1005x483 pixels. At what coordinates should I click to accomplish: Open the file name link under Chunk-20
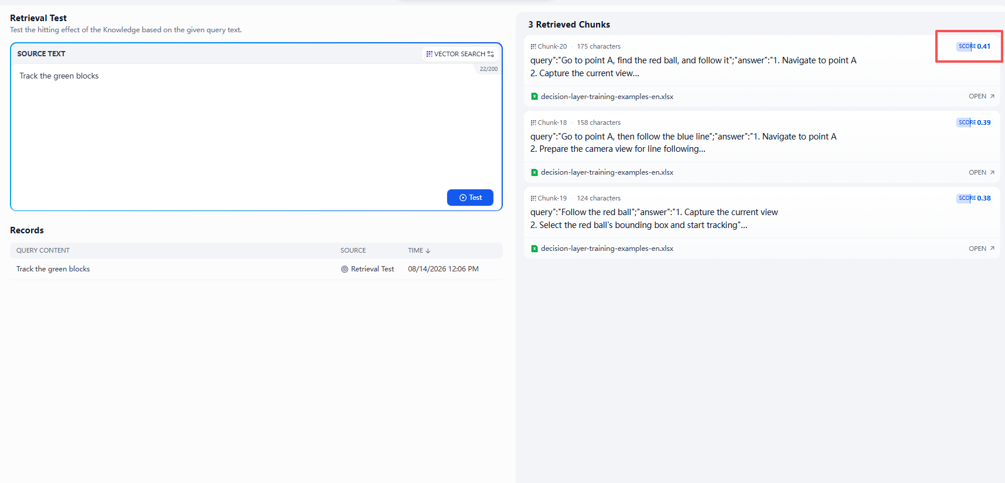pos(607,97)
